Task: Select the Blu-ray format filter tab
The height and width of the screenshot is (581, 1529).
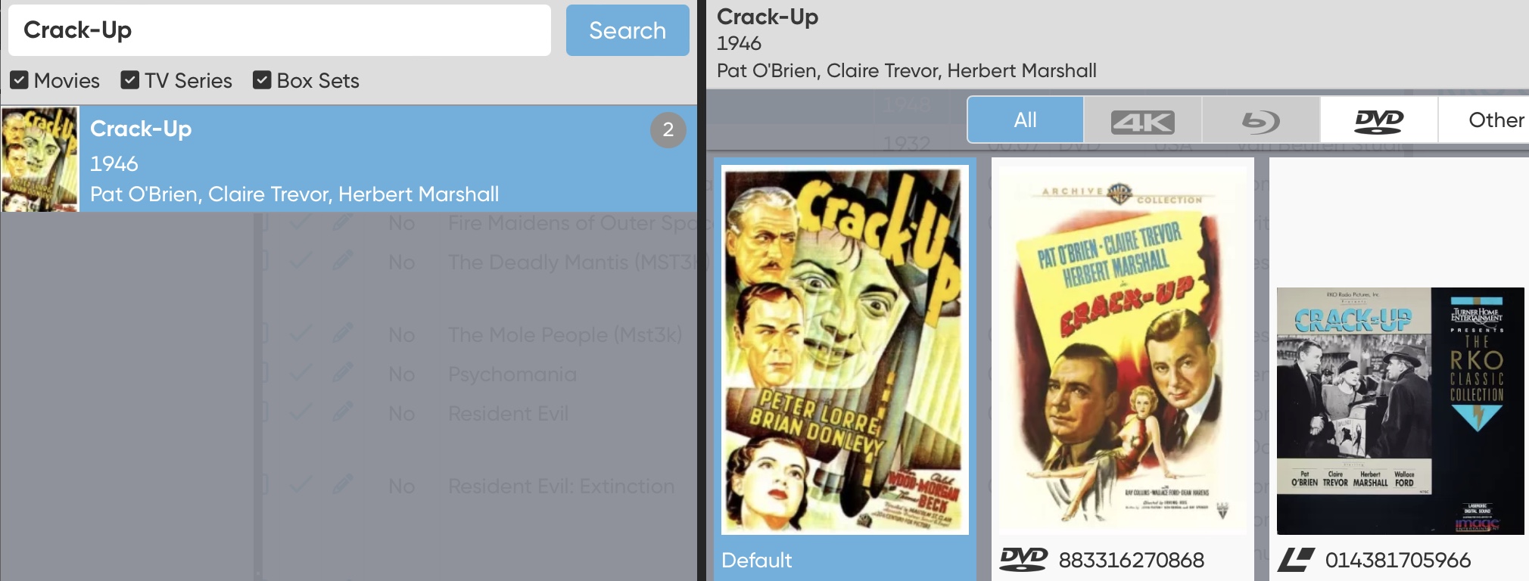Action: click(1260, 120)
